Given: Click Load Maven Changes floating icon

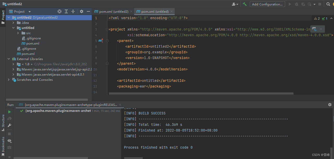Looking at the screenshot, I should (315, 29).
